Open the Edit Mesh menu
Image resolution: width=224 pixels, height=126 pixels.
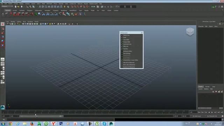49,4
